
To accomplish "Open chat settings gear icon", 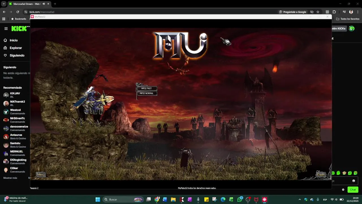I will tap(343, 190).
